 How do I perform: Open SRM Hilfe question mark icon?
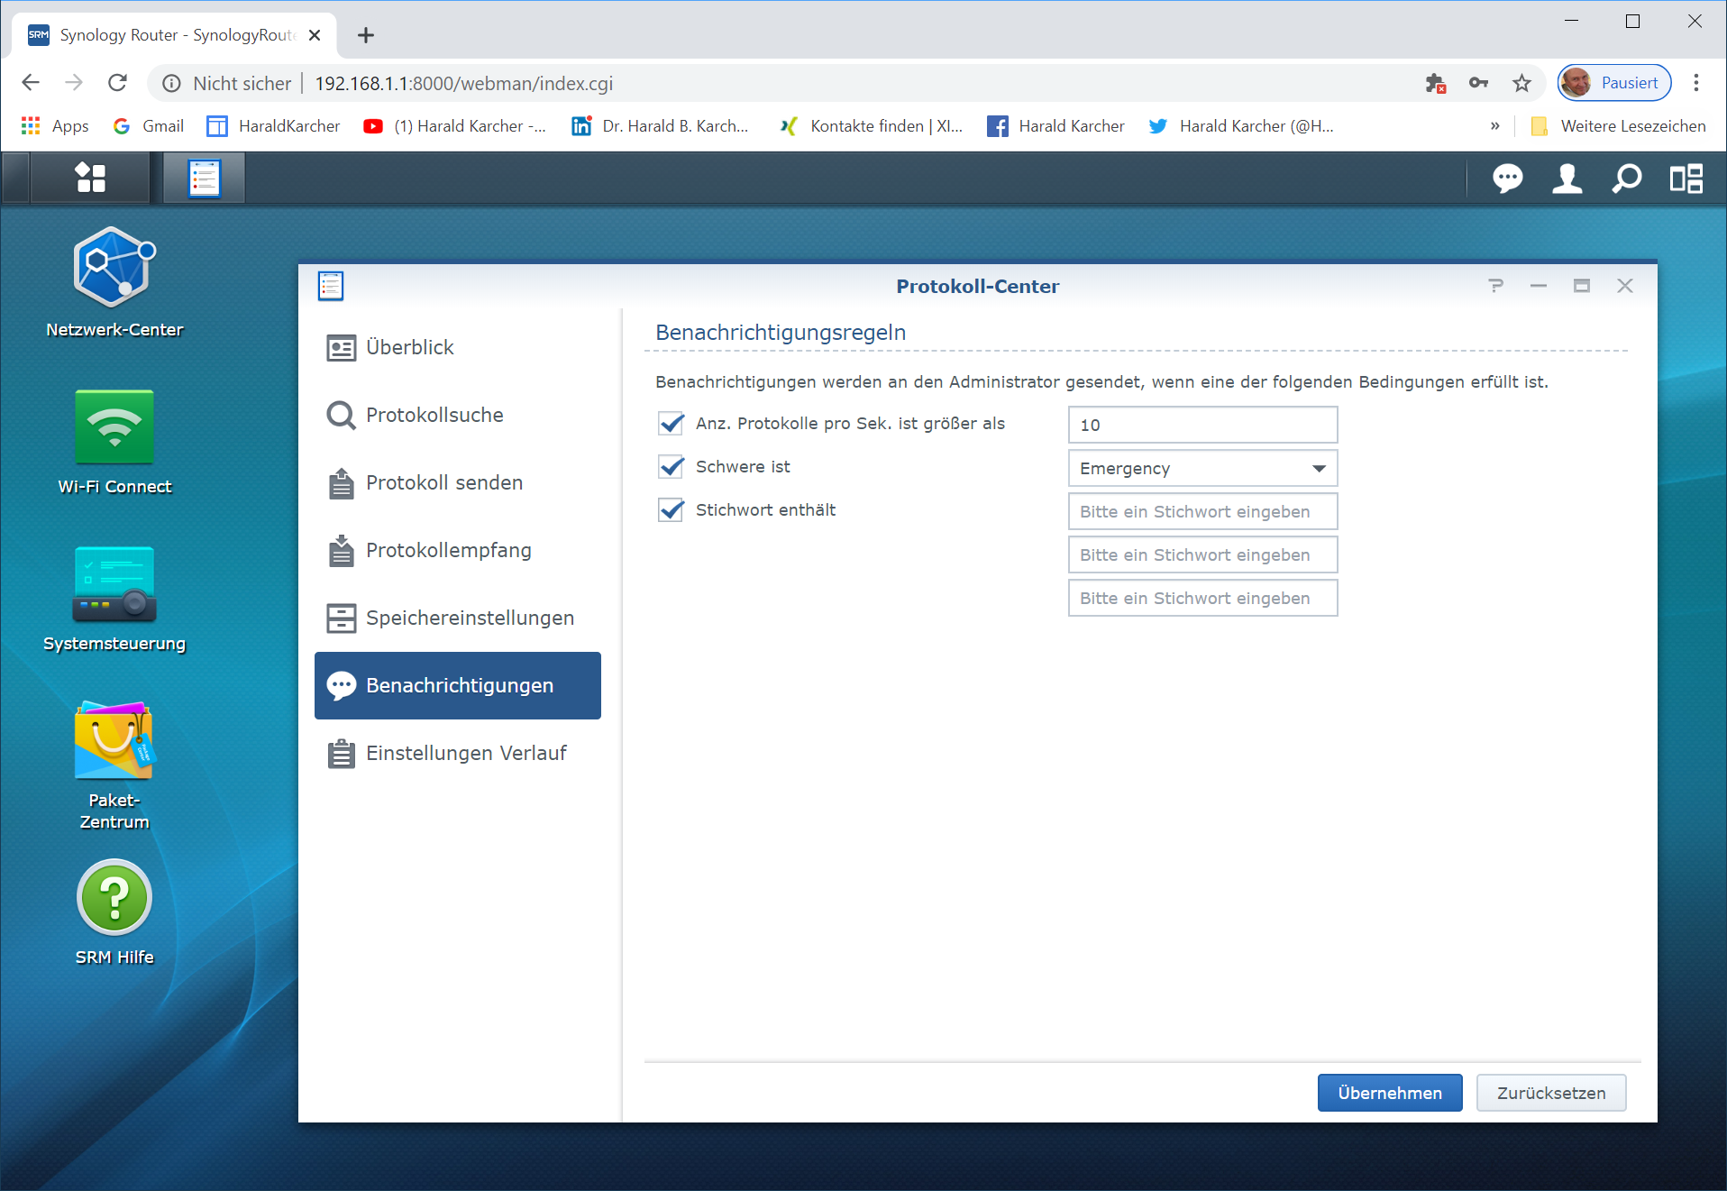[114, 898]
